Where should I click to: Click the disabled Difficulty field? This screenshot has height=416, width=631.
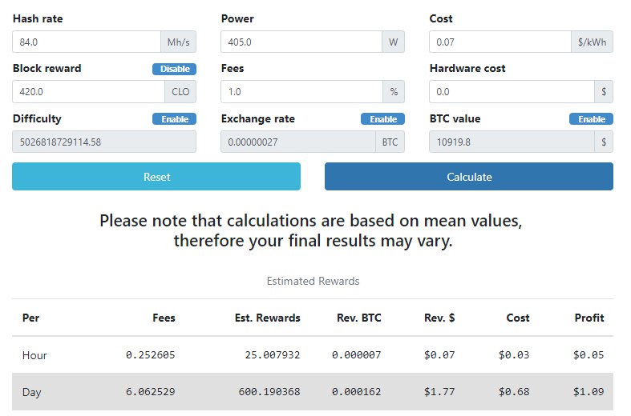coord(104,142)
